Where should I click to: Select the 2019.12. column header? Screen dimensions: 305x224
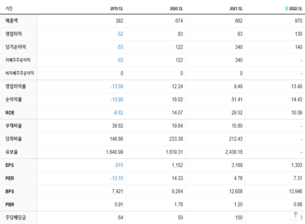click(x=117, y=9)
